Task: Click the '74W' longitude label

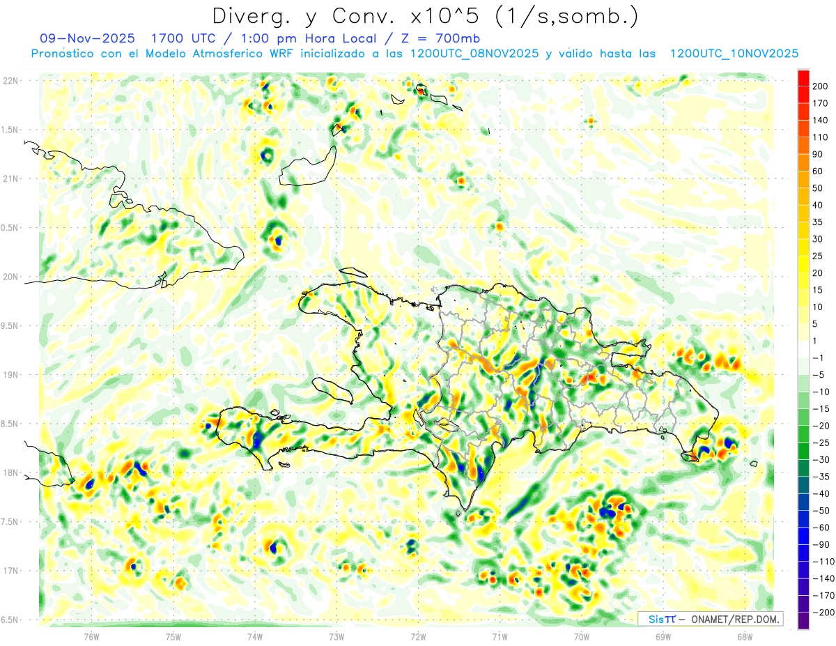Action: click(255, 636)
